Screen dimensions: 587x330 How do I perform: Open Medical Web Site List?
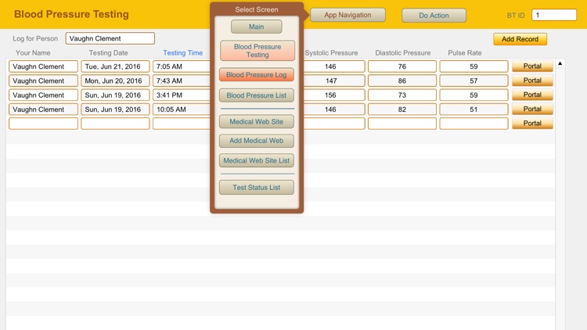pos(257,160)
